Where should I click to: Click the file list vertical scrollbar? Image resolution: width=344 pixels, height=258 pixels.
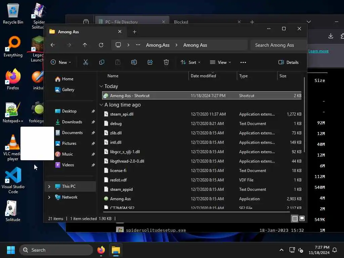click(x=304, y=115)
